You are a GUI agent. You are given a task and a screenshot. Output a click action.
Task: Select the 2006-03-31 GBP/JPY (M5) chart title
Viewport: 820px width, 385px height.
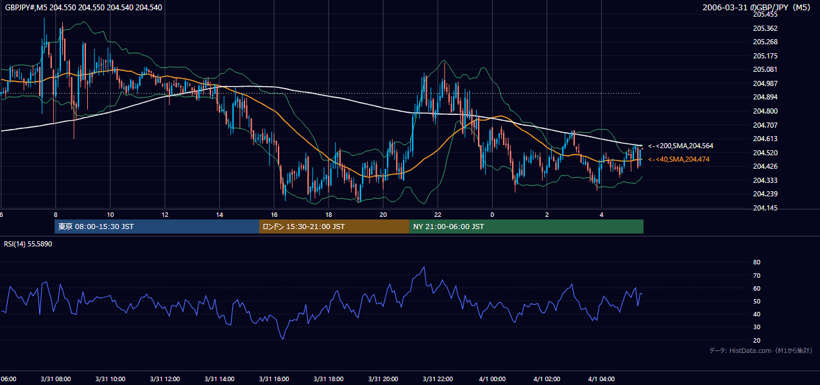click(x=757, y=8)
